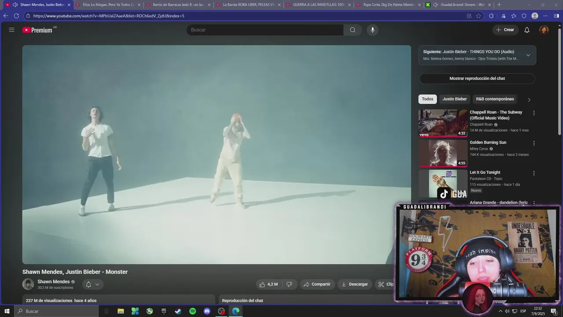Show more filter chips with right arrow
The height and width of the screenshot is (317, 563).
(x=529, y=100)
